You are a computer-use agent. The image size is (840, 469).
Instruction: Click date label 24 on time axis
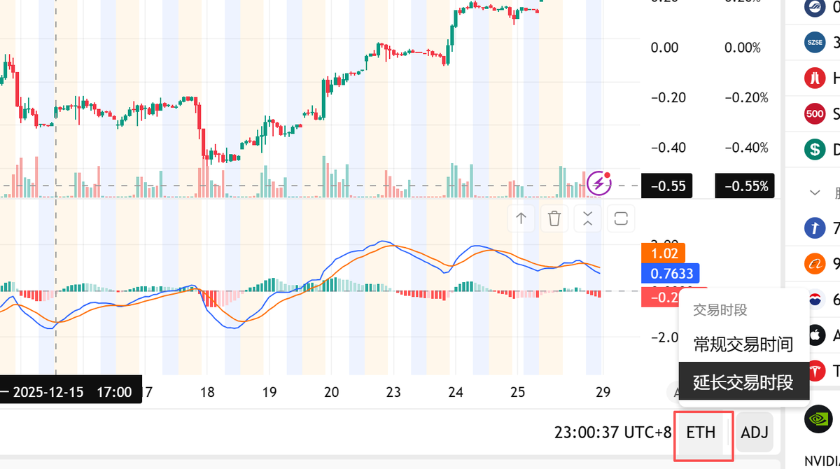[456, 392]
